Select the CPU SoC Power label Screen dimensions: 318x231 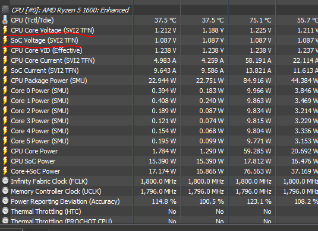[33, 161]
